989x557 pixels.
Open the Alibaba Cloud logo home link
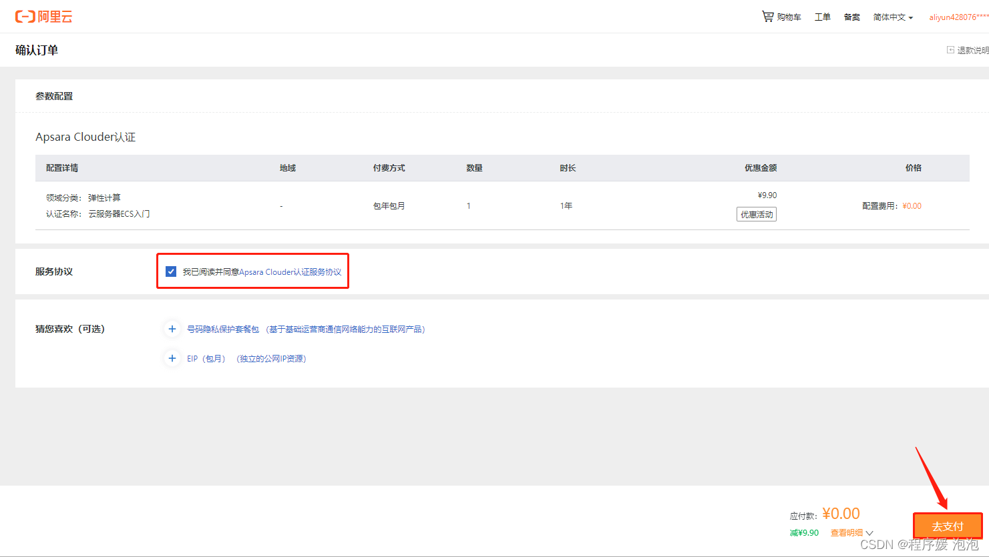point(44,17)
